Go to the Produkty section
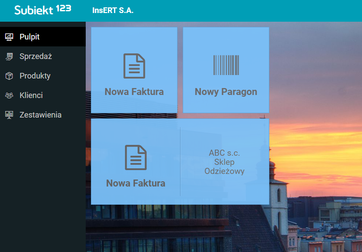This screenshot has height=252, width=362. (x=43, y=76)
